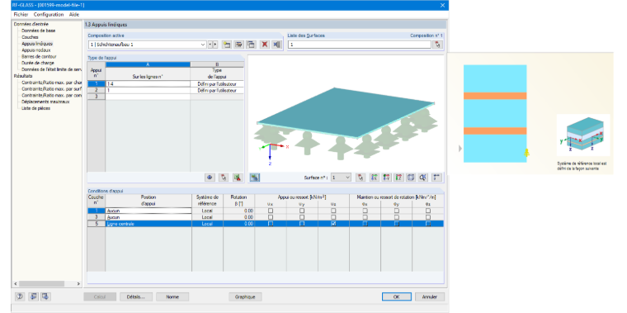Click the navigator horizontal scrollbar right arrow
The width and height of the screenshot is (627, 313).
[x=78, y=284]
